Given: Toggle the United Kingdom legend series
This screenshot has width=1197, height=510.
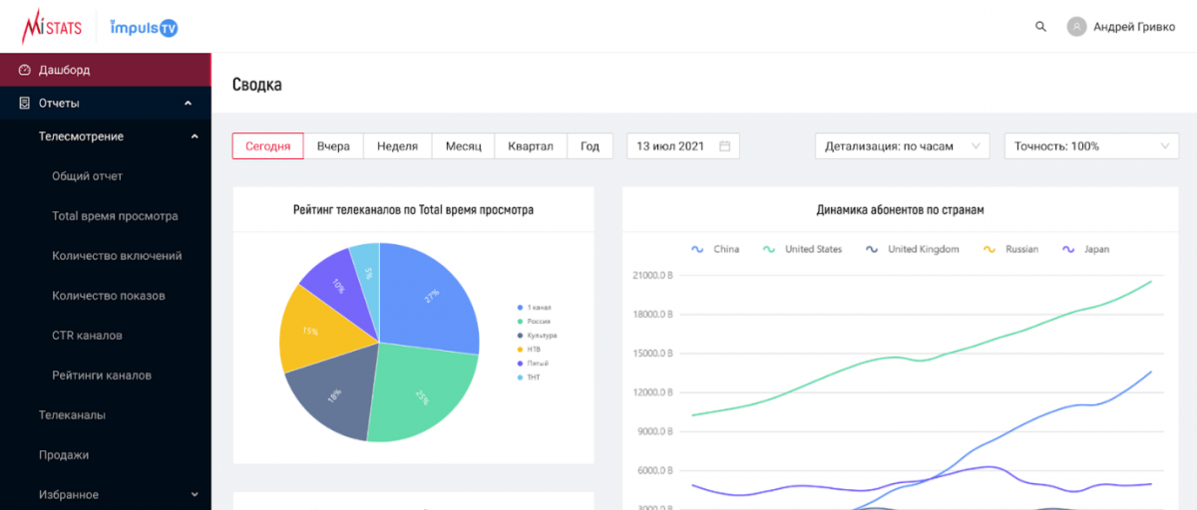Looking at the screenshot, I should click(912, 249).
